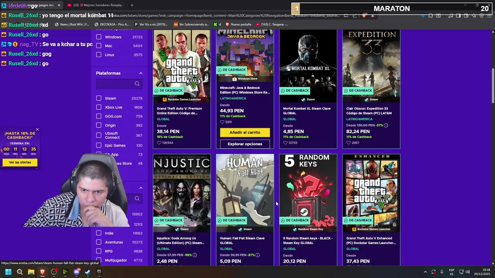Click info icon next to Human Fall Flat -87%
Image resolution: width=495 pixels, height=278 pixels.
(x=258, y=255)
